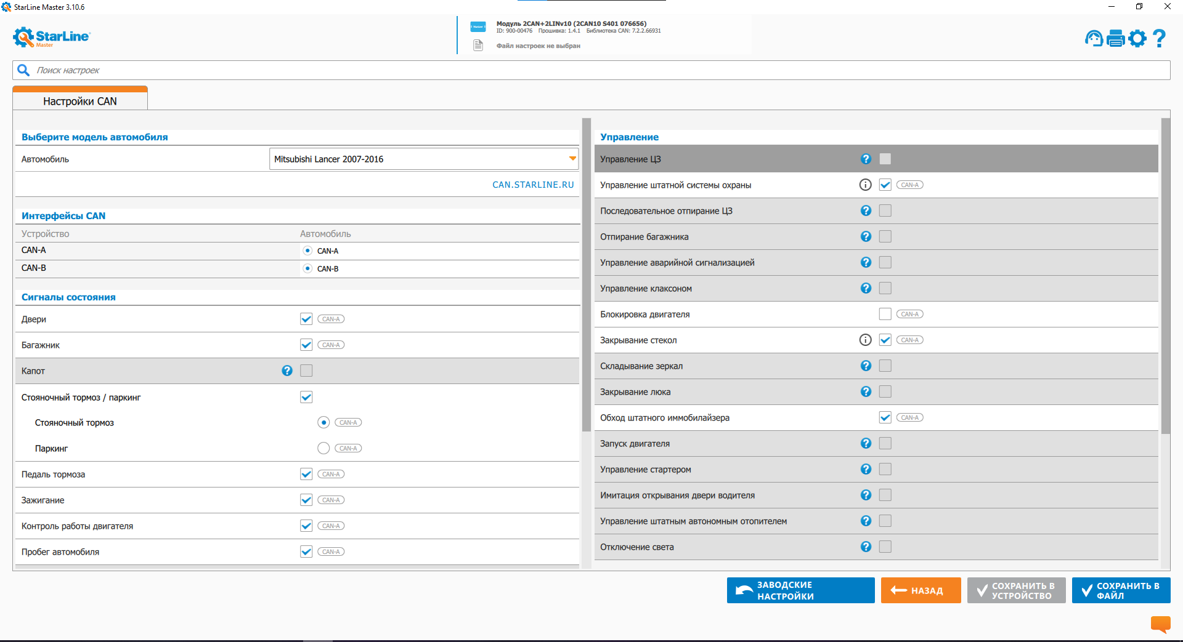Open the help question mark in header
The width and height of the screenshot is (1183, 642).
1159,38
